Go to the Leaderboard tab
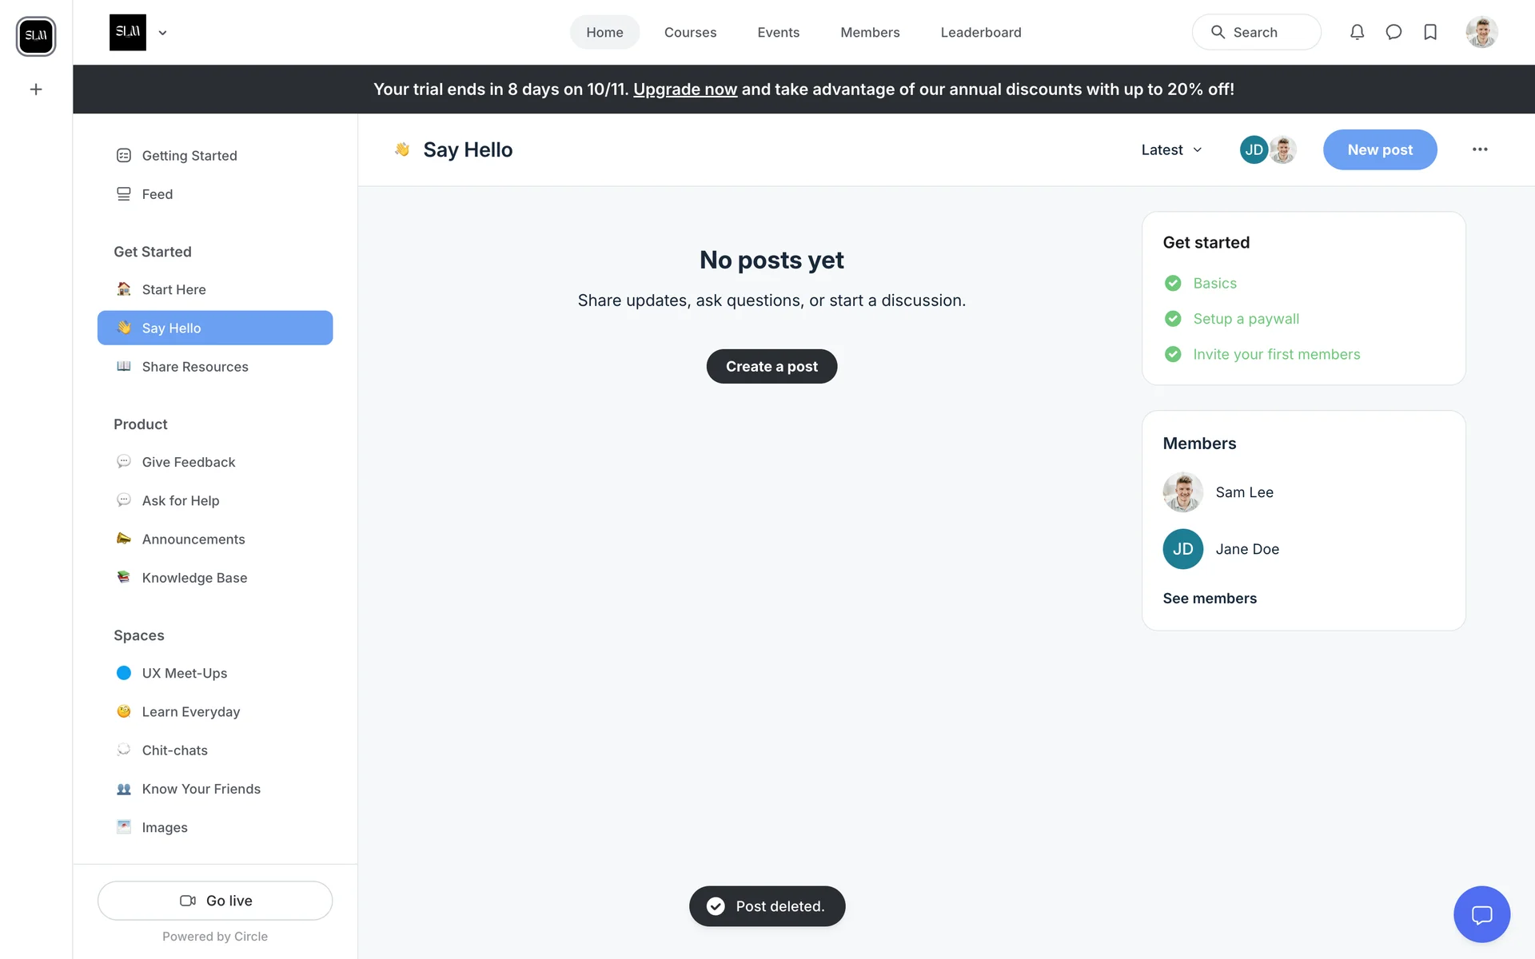 point(980,32)
